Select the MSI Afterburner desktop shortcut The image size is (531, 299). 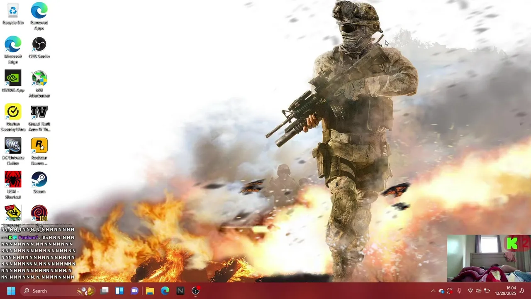(39, 84)
